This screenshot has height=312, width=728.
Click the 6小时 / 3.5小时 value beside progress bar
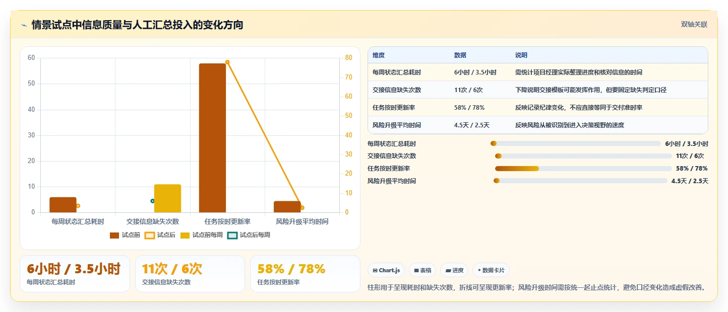click(x=687, y=143)
